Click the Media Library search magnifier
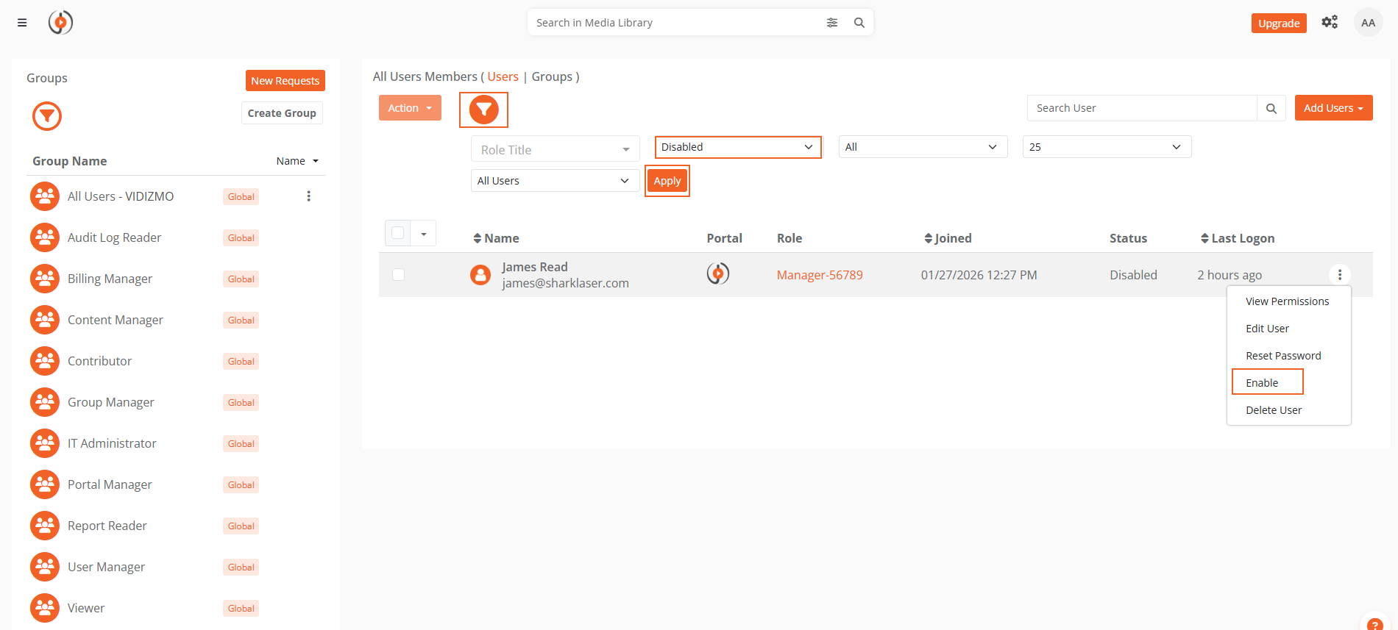Screen dimensions: 1398x630 click(859, 23)
